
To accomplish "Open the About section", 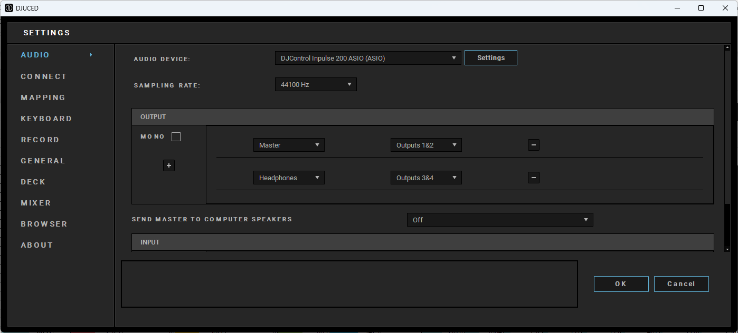I will click(x=37, y=245).
